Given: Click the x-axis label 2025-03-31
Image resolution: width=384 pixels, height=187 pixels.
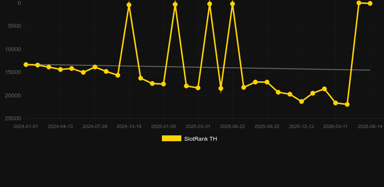Looking at the screenshot, I should [x=198, y=127].
